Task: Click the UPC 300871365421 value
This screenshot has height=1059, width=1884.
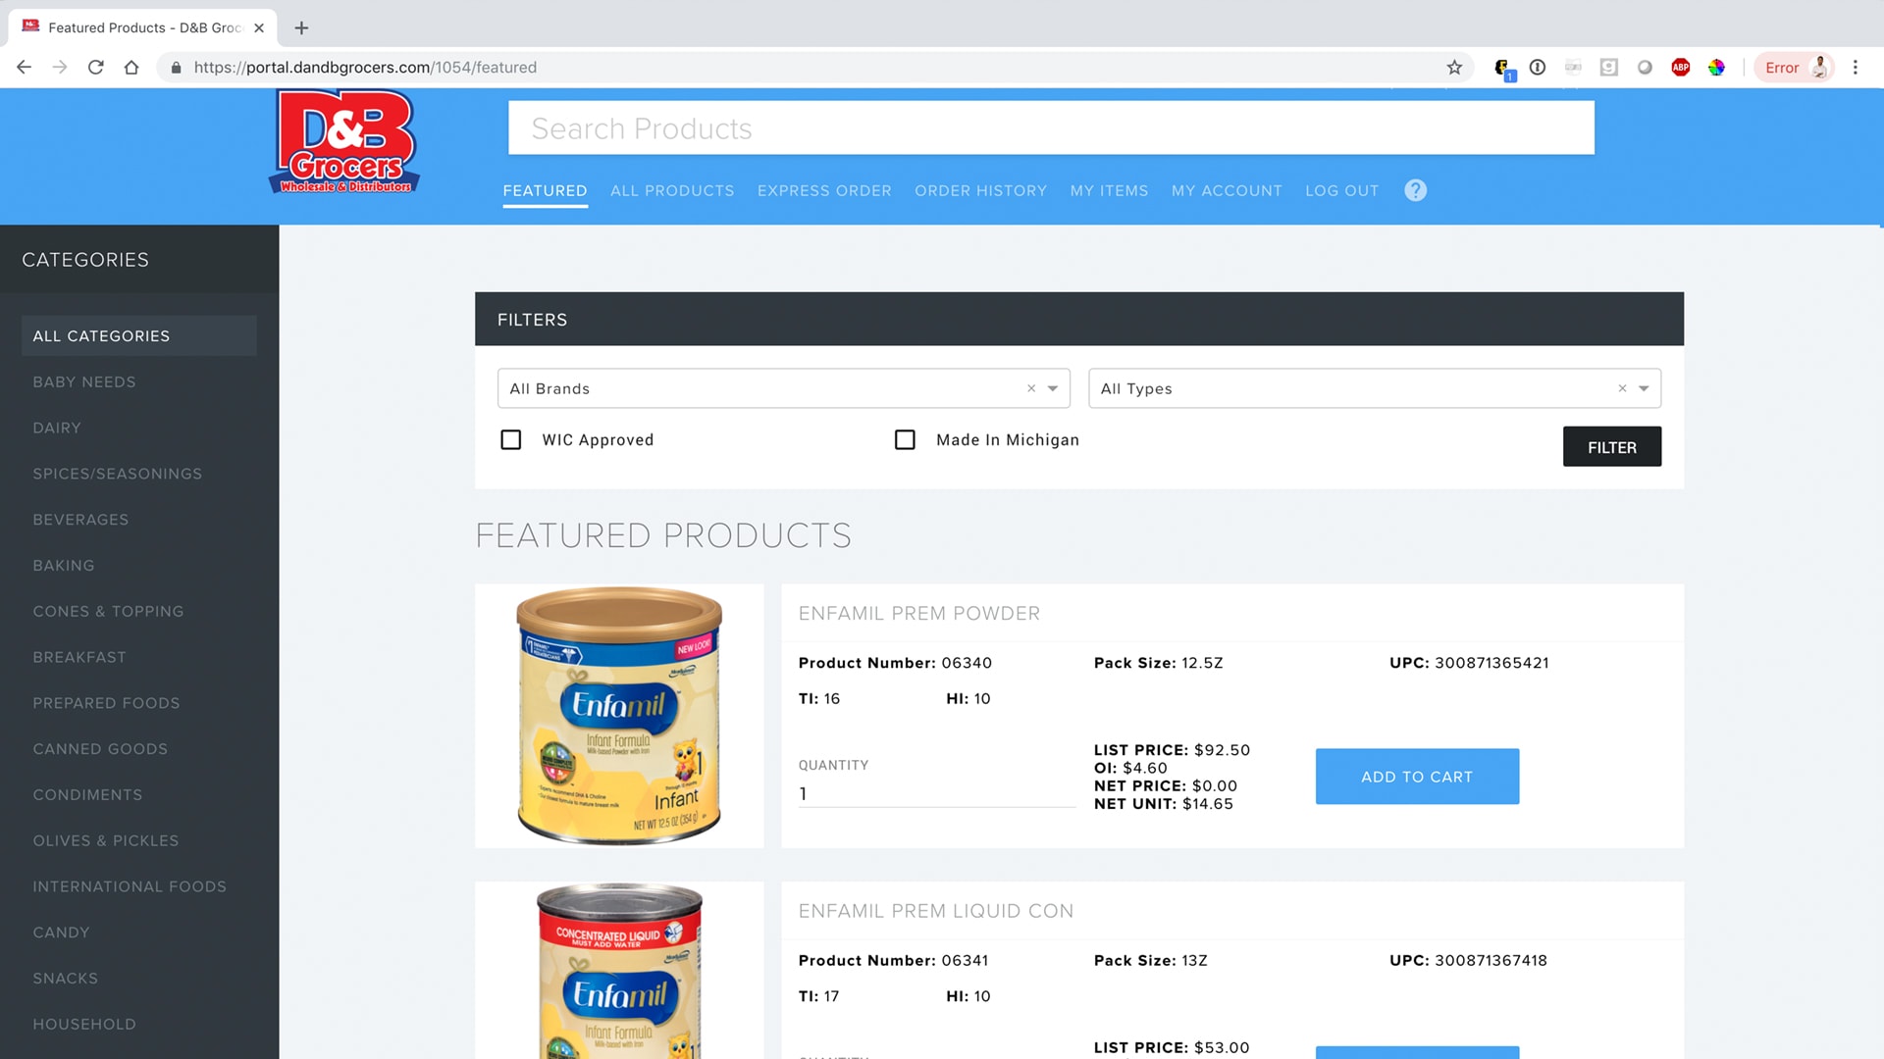Action: tap(1491, 663)
